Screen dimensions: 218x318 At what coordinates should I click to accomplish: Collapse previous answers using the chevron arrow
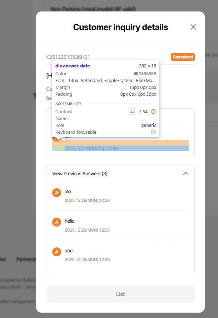coord(185,174)
